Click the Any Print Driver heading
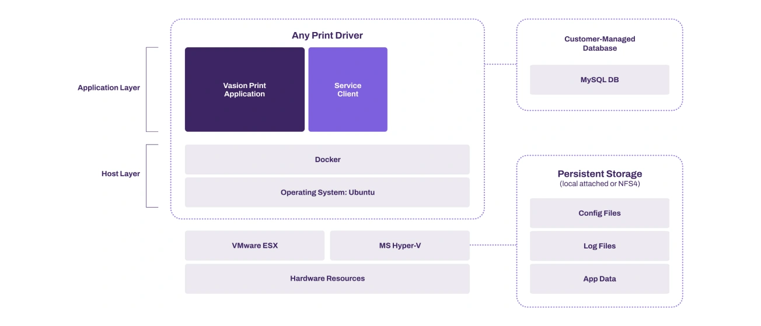This screenshot has width=761, height=326. [327, 36]
